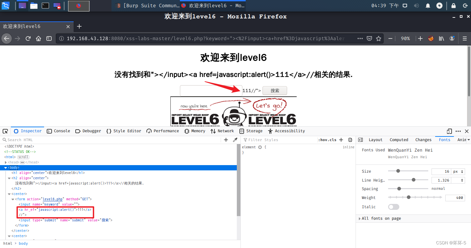Expand the head element node
The image size is (471, 248).
[x=6, y=162]
